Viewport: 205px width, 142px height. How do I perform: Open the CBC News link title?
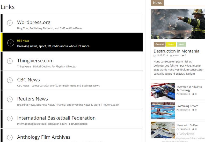click(28, 80)
